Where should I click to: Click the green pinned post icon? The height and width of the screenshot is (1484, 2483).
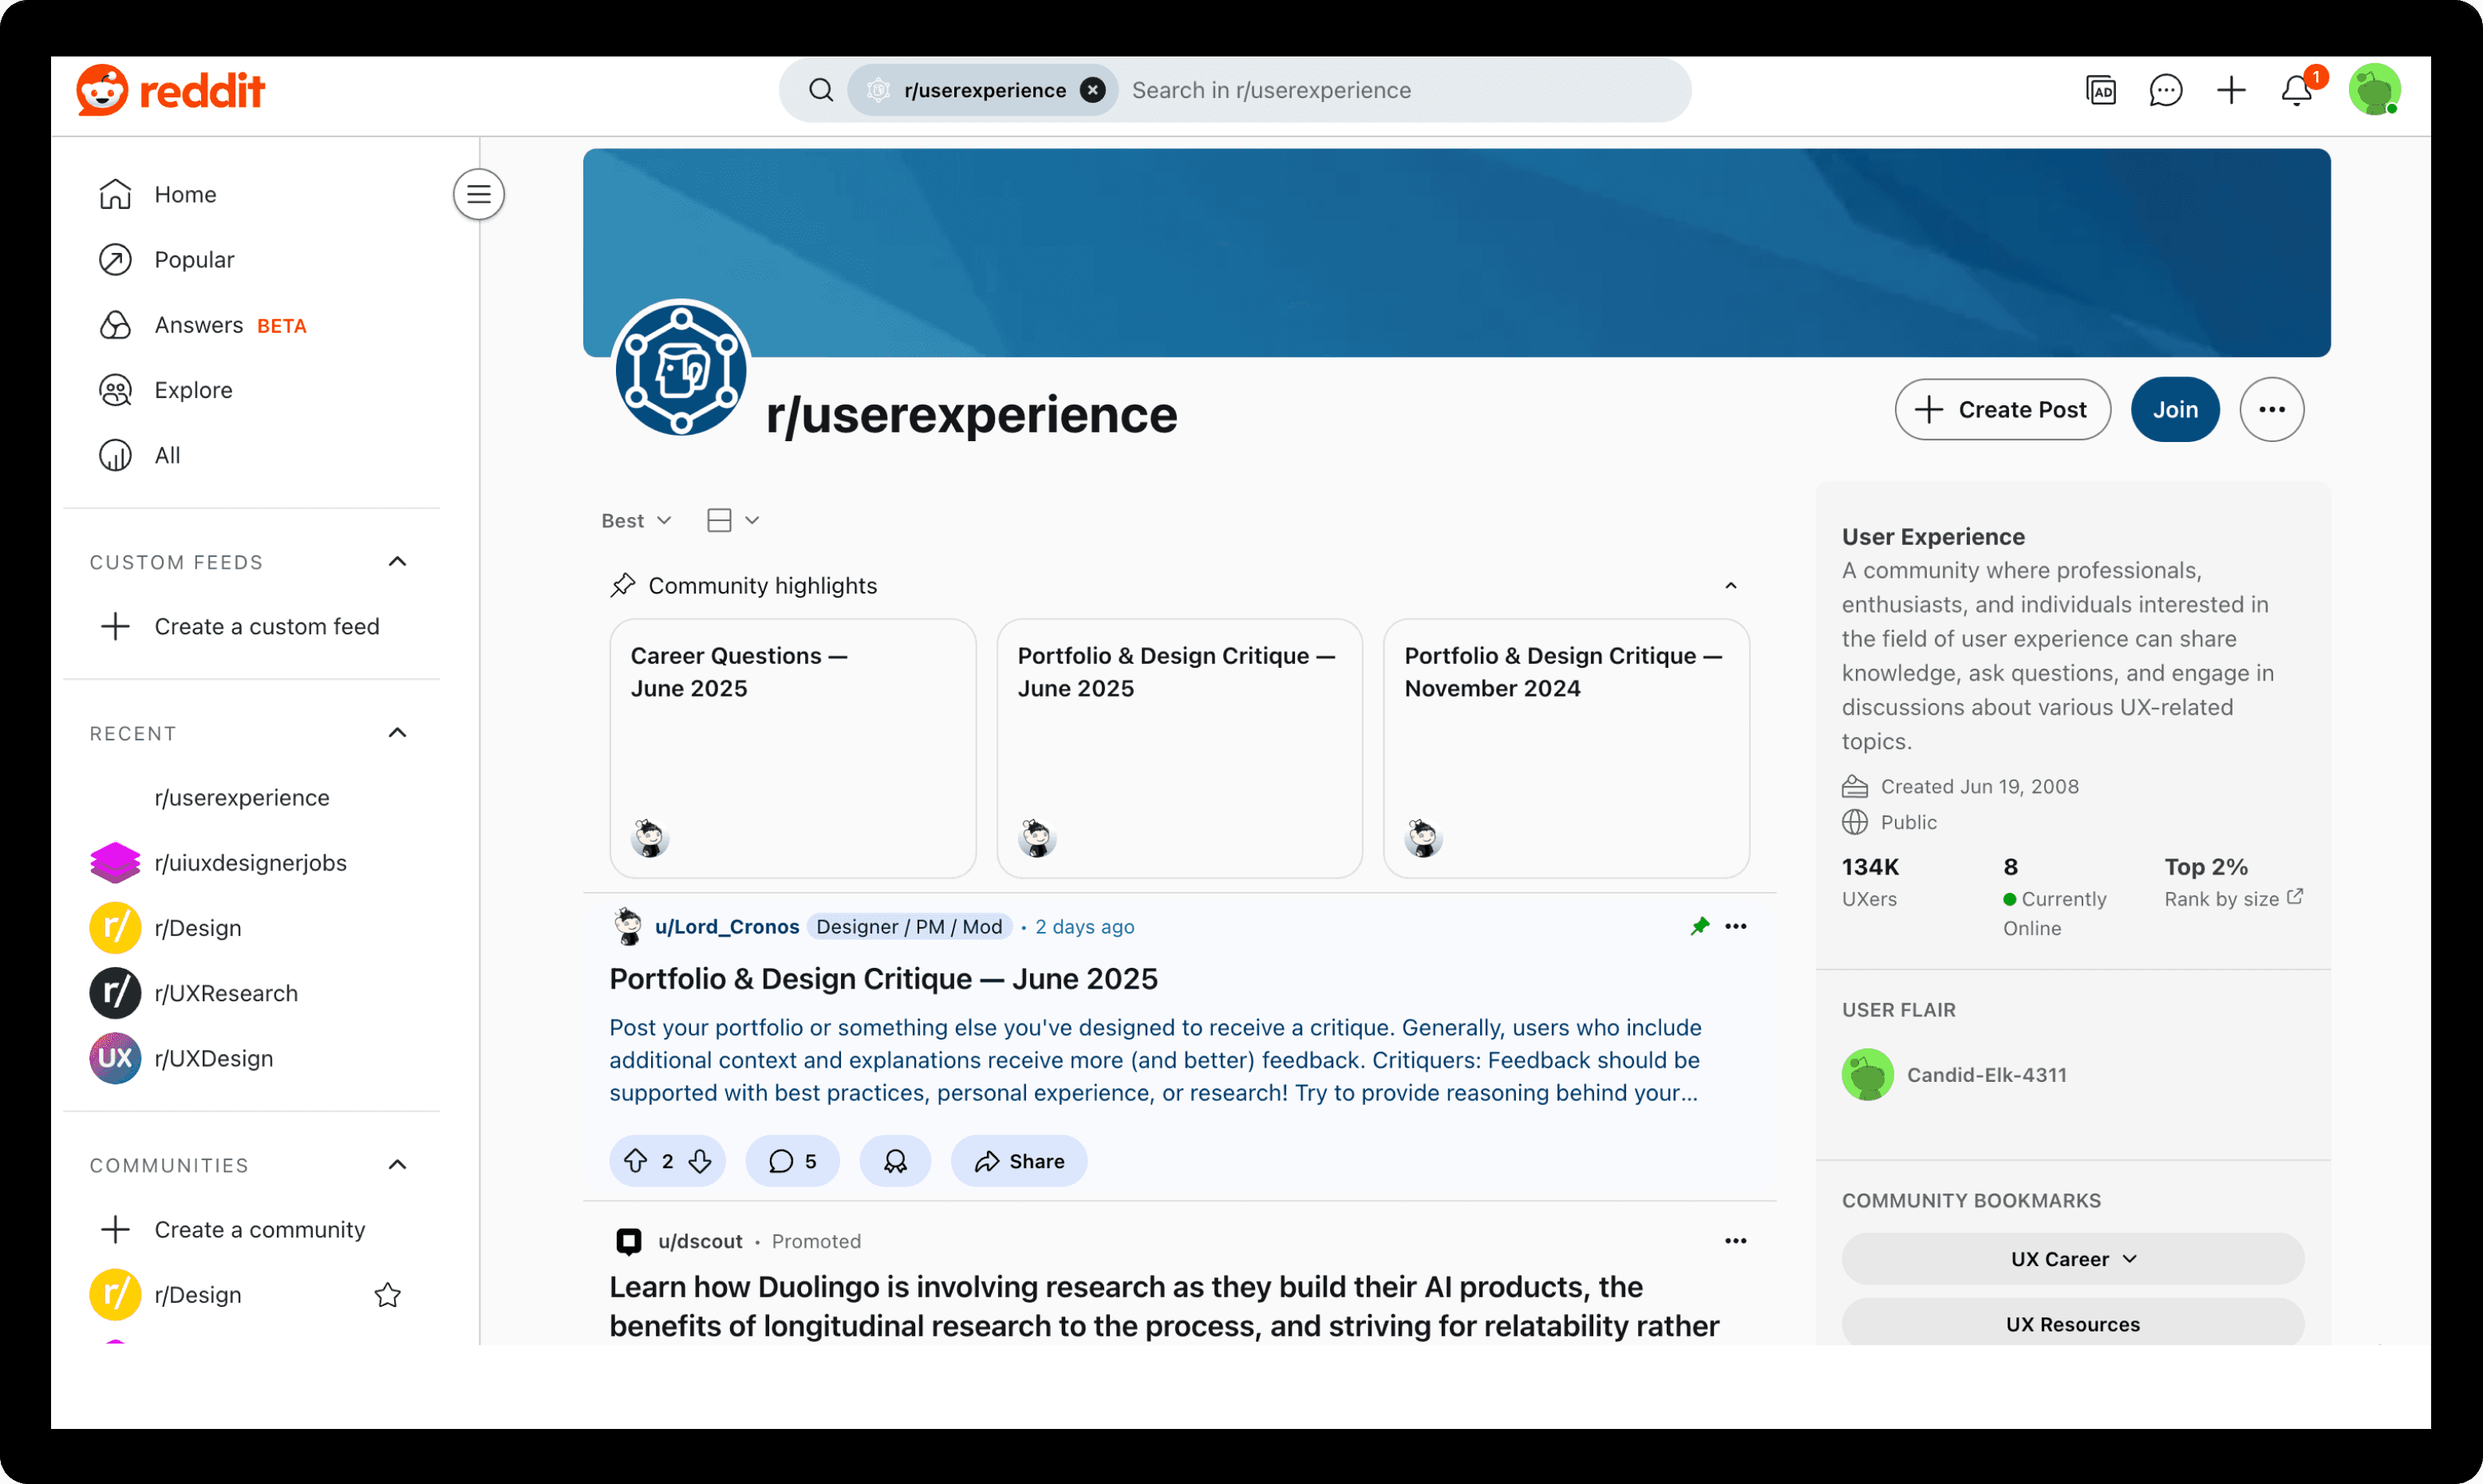1700,926
